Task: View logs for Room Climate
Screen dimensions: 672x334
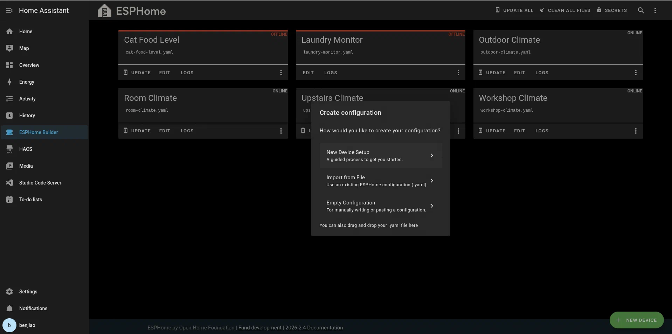Action: [187, 131]
